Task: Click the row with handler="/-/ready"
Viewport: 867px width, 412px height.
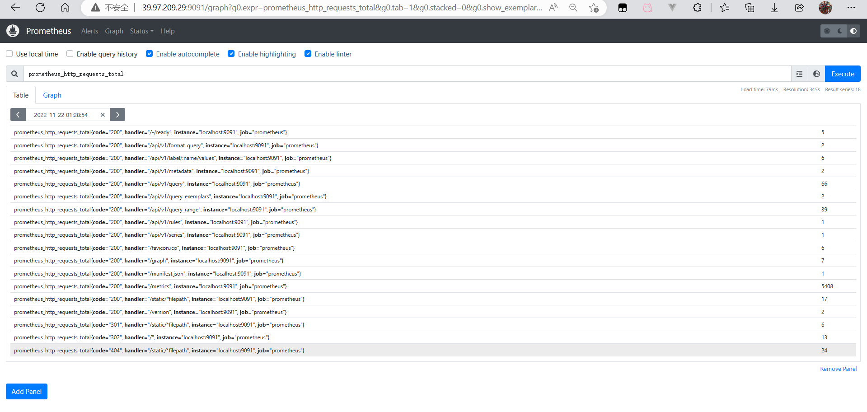Action: coord(433,132)
